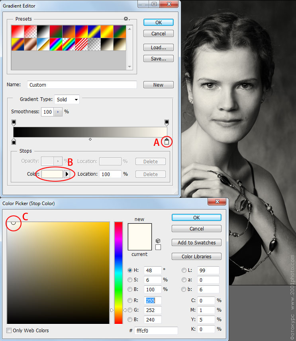The image size is (296, 341).
Task: Click the New gradient button
Action: click(159, 85)
